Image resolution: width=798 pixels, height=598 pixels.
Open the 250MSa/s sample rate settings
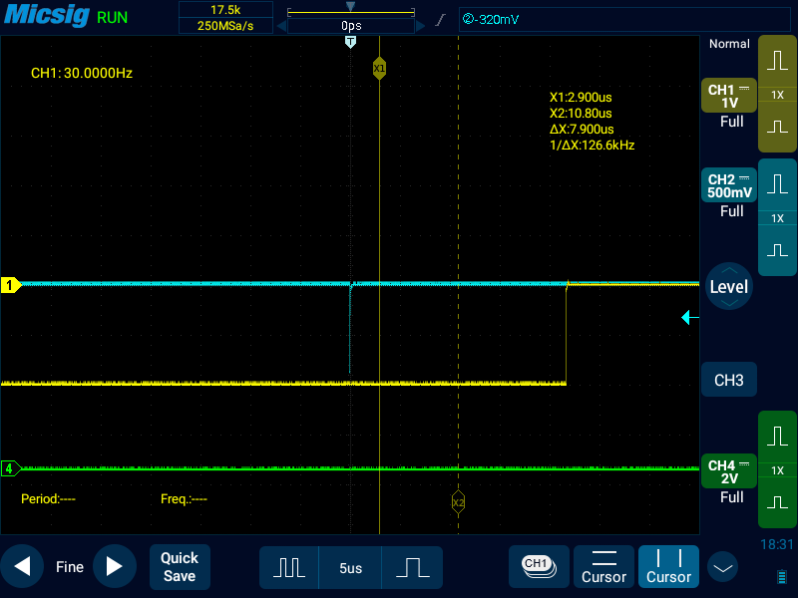[x=230, y=26]
